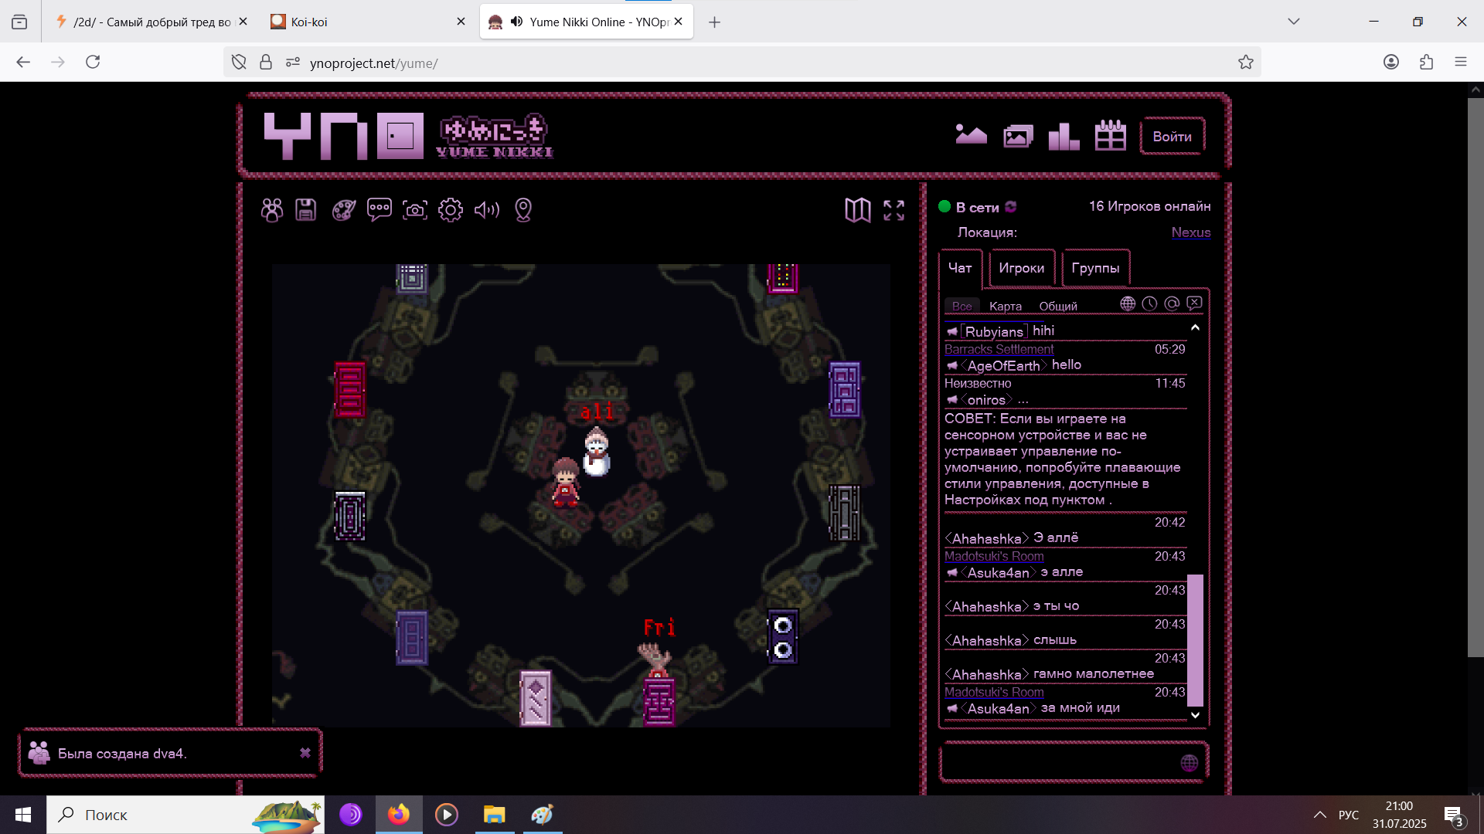Screen dimensions: 1484x834
Task: Switch to the Игроки tab
Action: tap(1021, 268)
